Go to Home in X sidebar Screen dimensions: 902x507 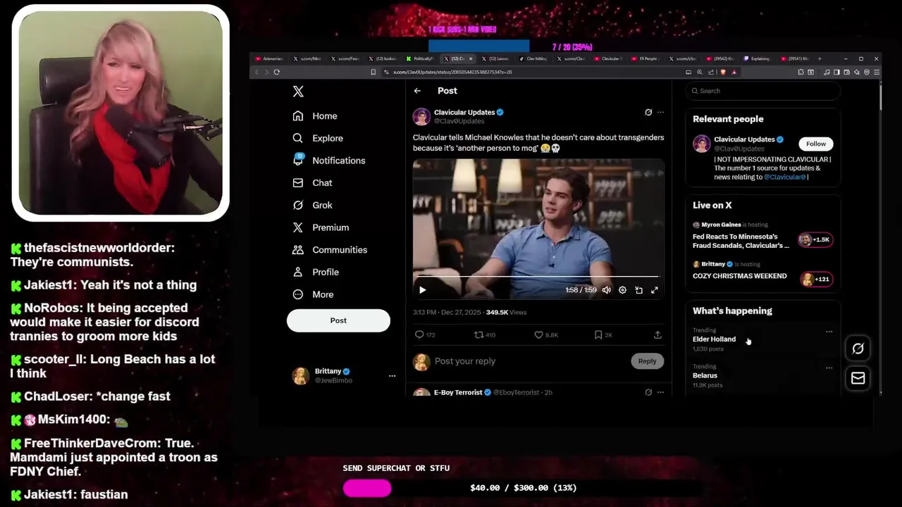[x=315, y=115]
